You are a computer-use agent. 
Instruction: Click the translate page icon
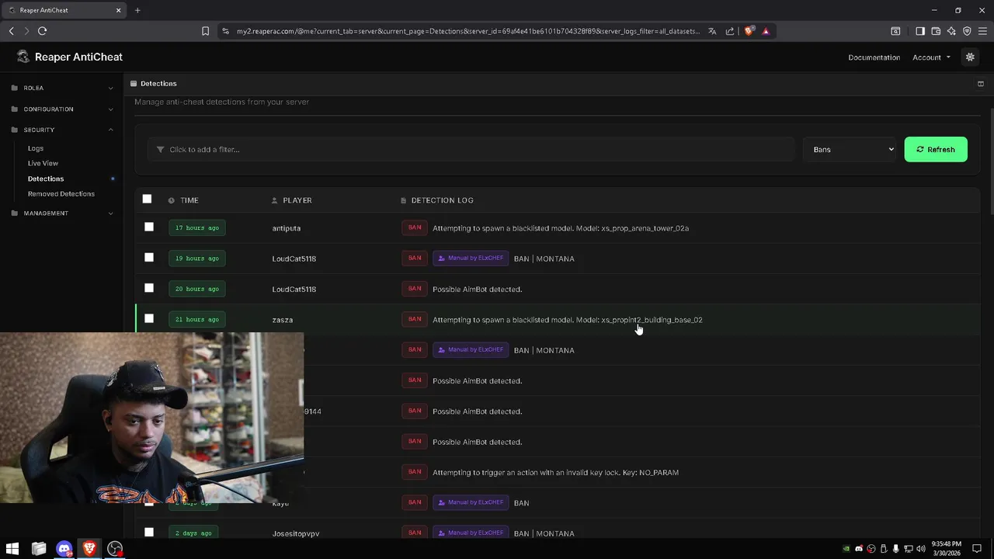(712, 31)
